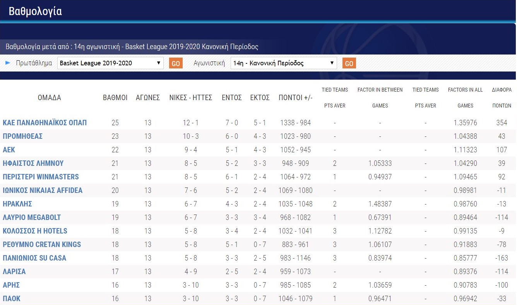Click ΠΕΡΙΣΤΕΡΙ WINMASTERS team name
The height and width of the screenshot is (305, 517).
[41, 177]
